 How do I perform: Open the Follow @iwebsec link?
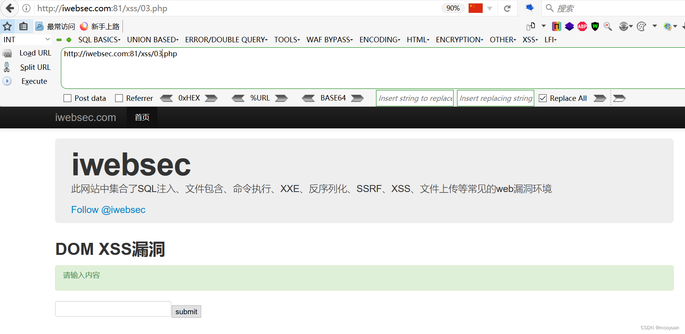[108, 210]
